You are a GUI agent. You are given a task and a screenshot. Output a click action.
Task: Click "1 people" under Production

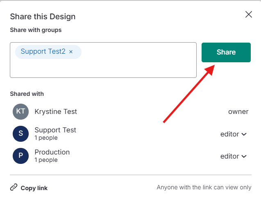pyautogui.click(x=46, y=160)
